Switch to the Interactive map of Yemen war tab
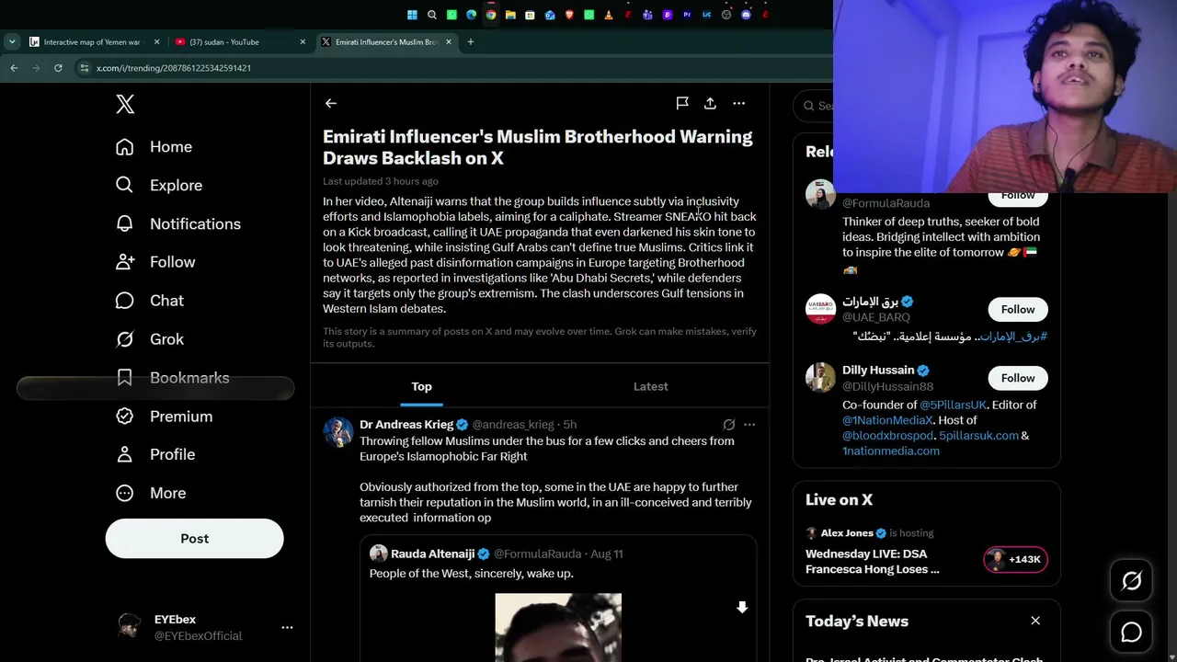The width and height of the screenshot is (1177, 662). point(95,41)
